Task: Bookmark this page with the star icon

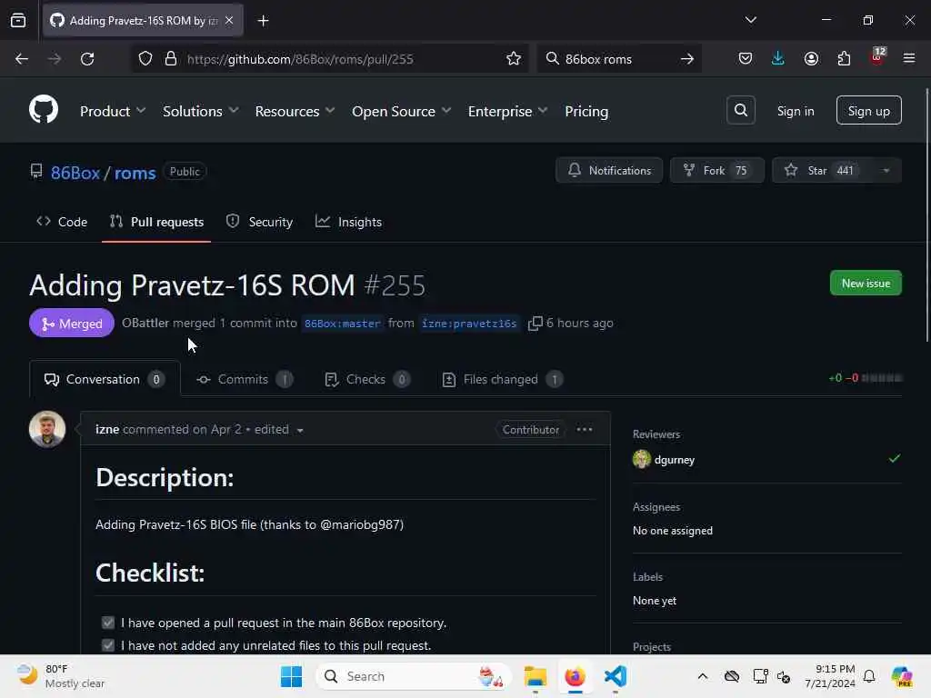Action: tap(514, 59)
